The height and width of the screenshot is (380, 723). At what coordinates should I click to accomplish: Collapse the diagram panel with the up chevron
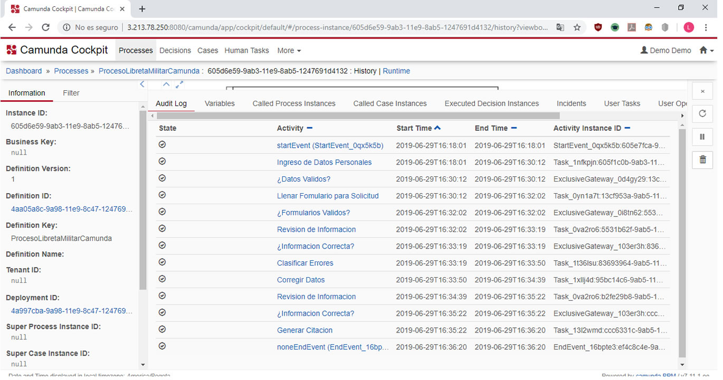click(x=166, y=84)
